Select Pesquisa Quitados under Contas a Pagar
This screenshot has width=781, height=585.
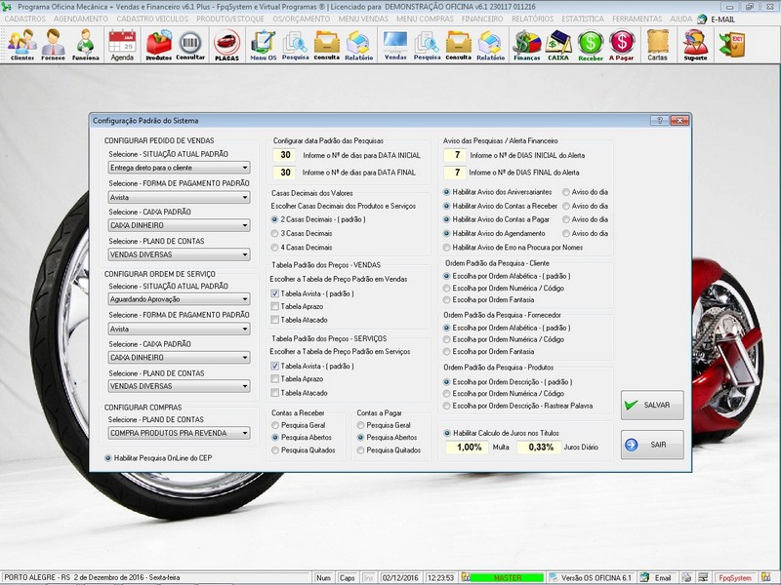click(x=360, y=450)
